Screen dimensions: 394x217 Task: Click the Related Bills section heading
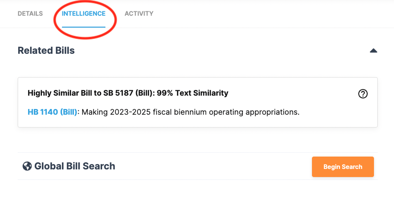(46, 50)
